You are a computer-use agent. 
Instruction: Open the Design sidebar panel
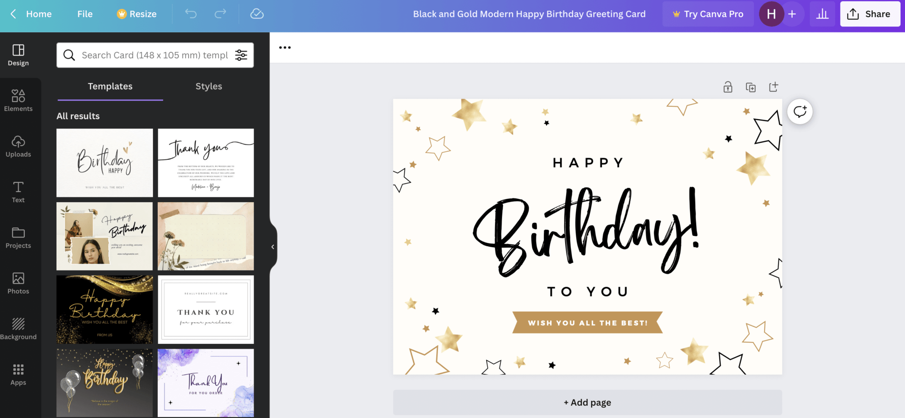(x=18, y=55)
